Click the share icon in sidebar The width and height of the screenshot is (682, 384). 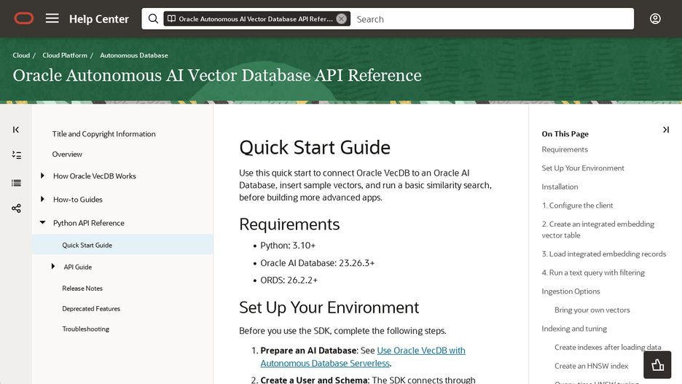[16, 208]
